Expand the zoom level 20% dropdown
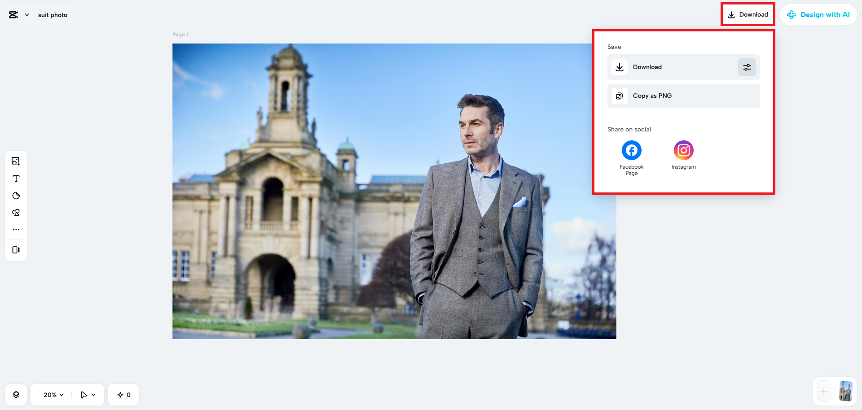This screenshot has width=862, height=410. pyautogui.click(x=51, y=394)
